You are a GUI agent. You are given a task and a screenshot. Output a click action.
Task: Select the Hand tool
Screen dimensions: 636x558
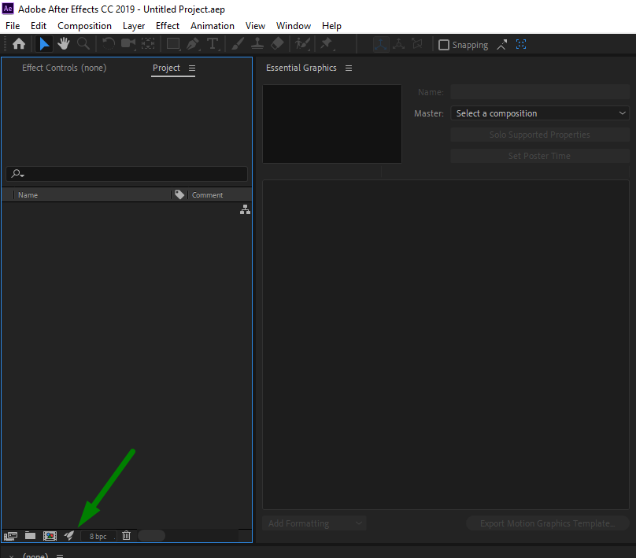pyautogui.click(x=64, y=44)
